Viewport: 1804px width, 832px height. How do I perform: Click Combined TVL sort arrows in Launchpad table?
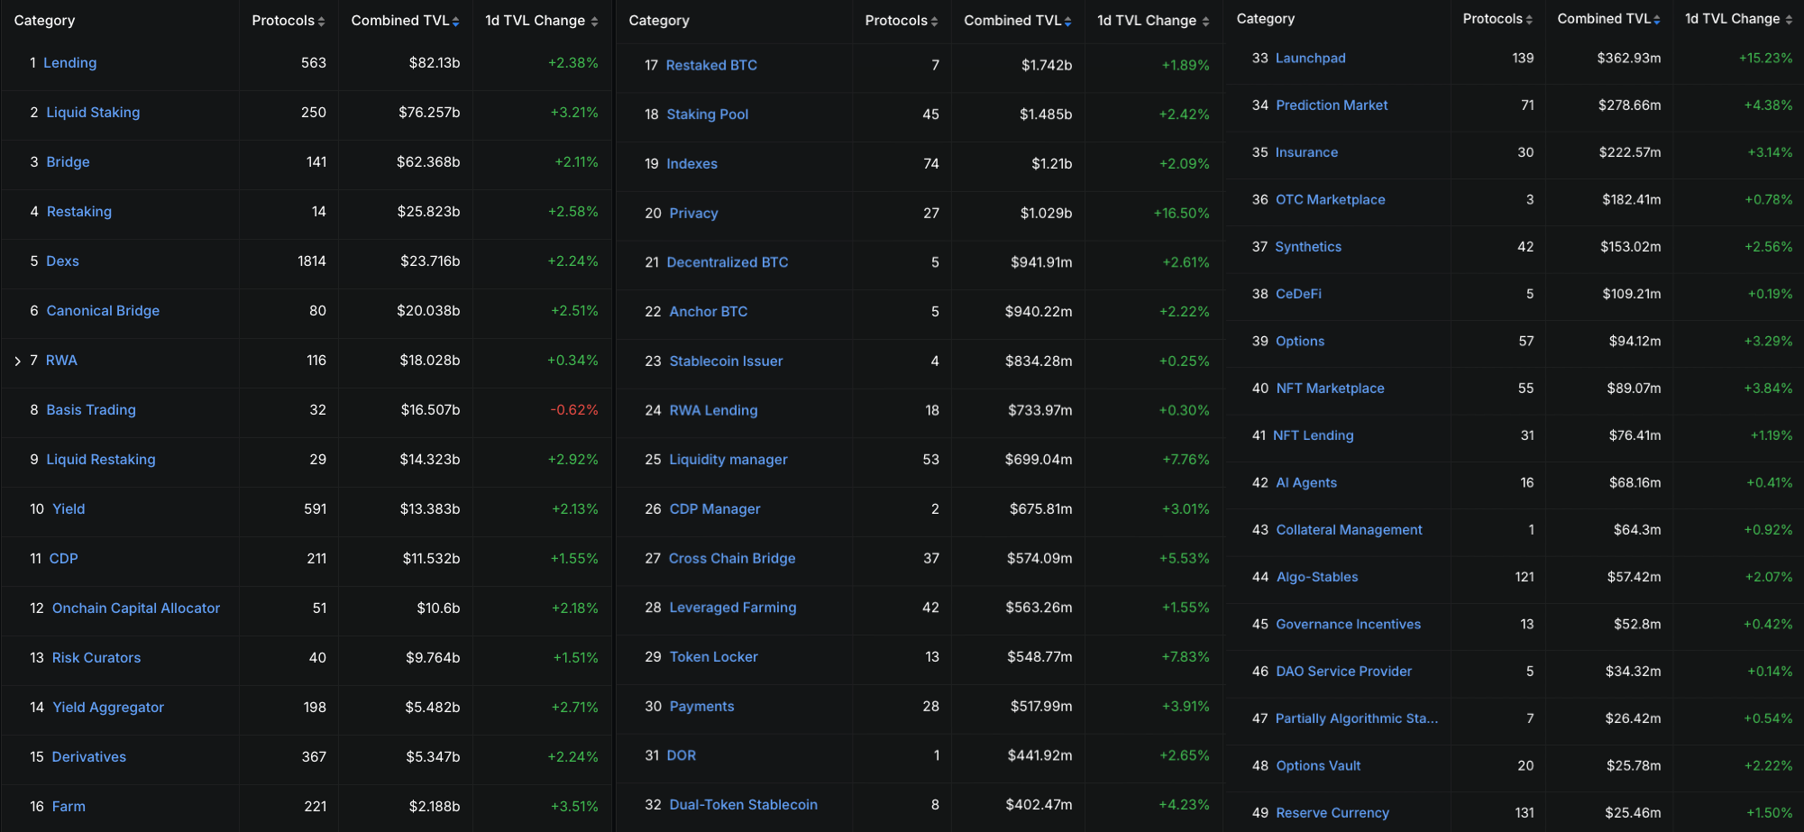(1656, 20)
